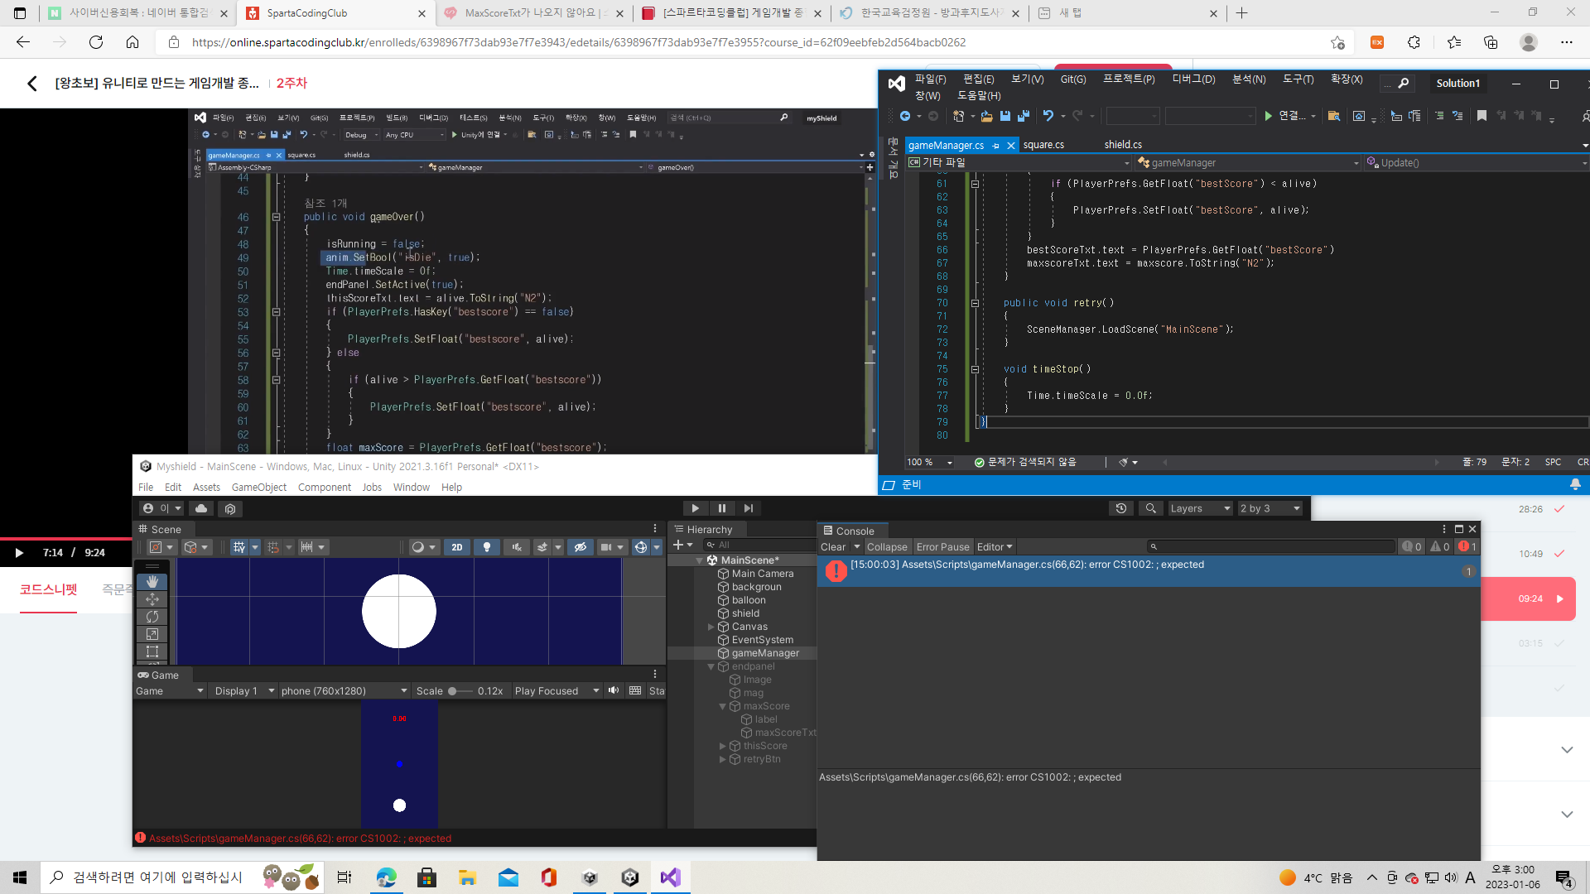Click Clear button in Console
The width and height of the screenshot is (1590, 894).
(x=833, y=547)
